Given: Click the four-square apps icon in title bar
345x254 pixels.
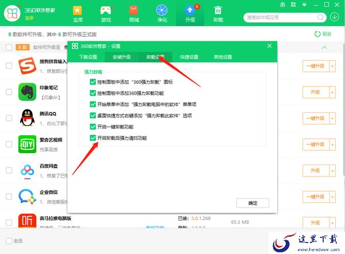Looking at the screenshot, I should pos(293,5).
